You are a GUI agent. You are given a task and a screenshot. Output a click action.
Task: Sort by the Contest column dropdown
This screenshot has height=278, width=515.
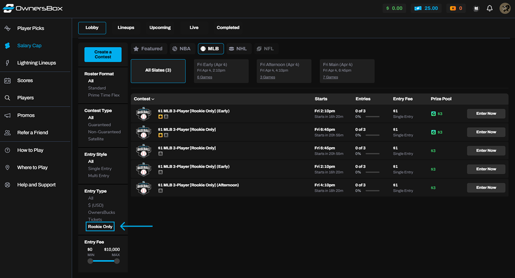click(144, 99)
